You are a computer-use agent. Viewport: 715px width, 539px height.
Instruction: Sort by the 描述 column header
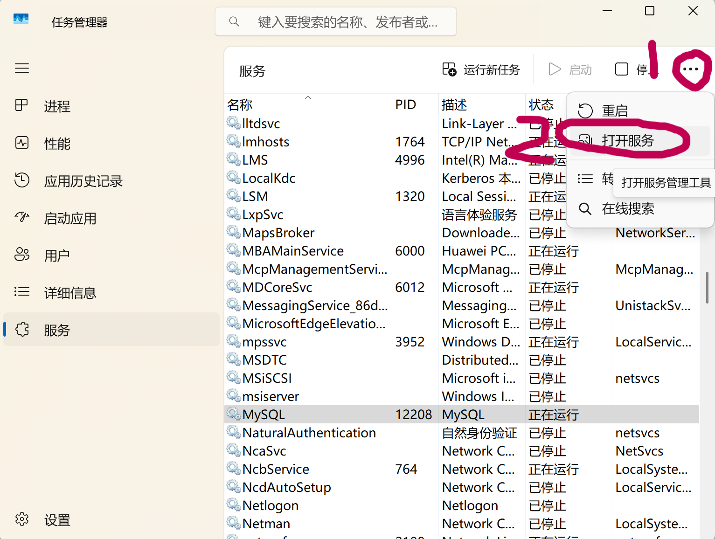tap(482, 104)
